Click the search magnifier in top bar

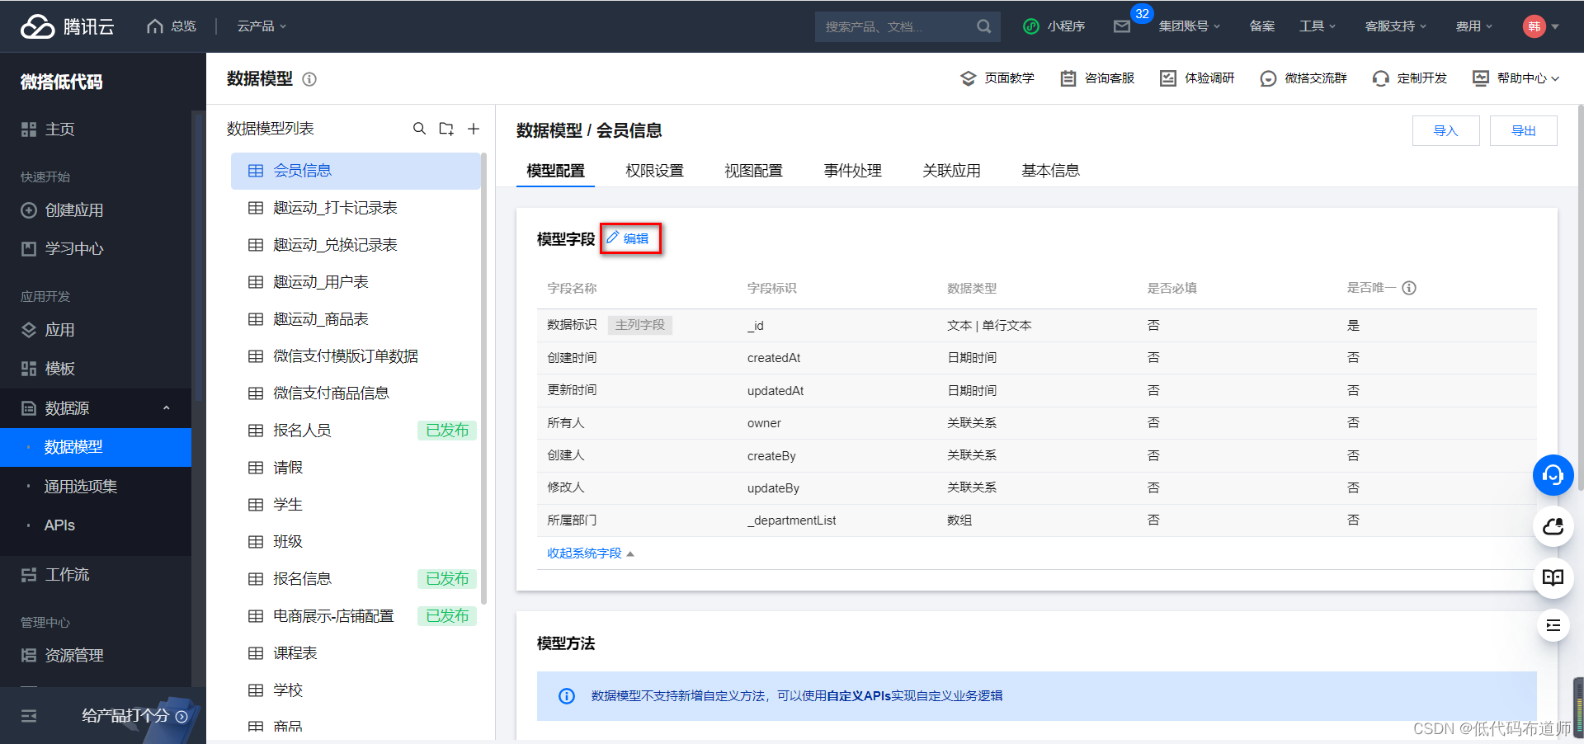pyautogui.click(x=983, y=26)
